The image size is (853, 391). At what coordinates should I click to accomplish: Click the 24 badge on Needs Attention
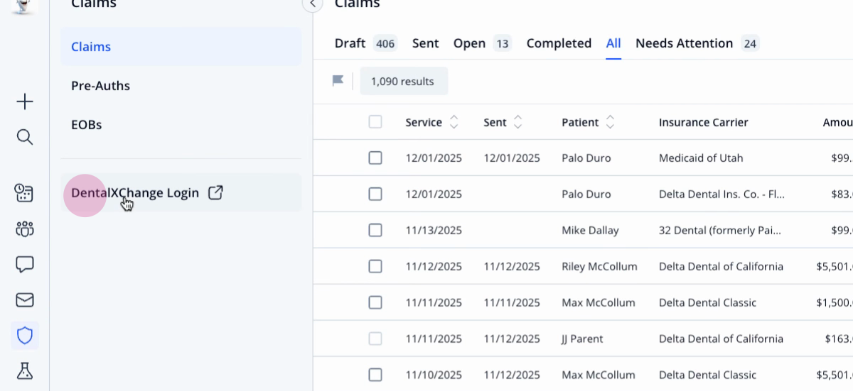pyautogui.click(x=750, y=44)
